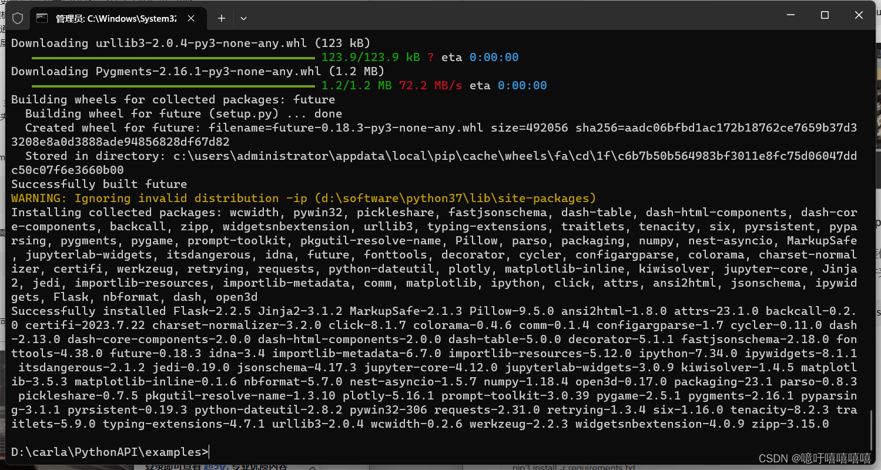This screenshot has width=881, height=470.
Task: Click the 'jsonschema-4.17.3' package name
Action: [x=297, y=367]
